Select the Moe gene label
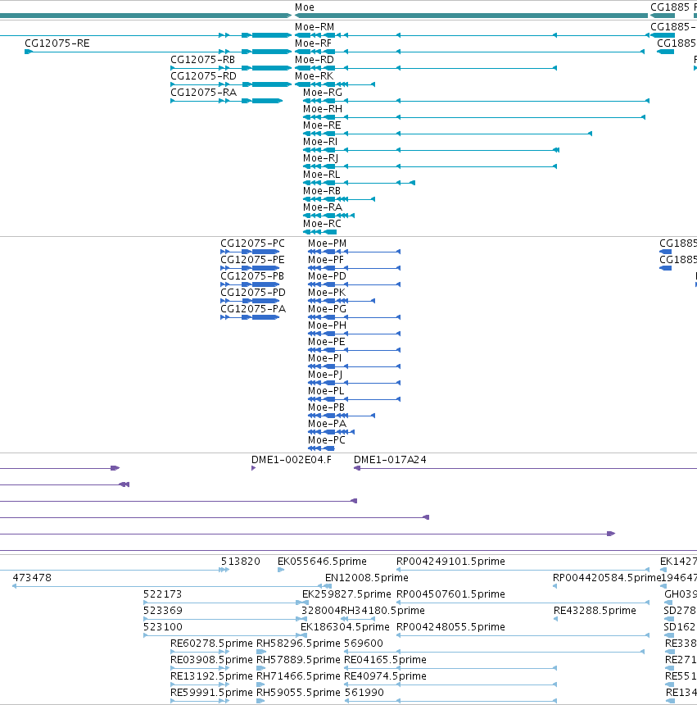This screenshot has width=697, height=705. [305, 7]
